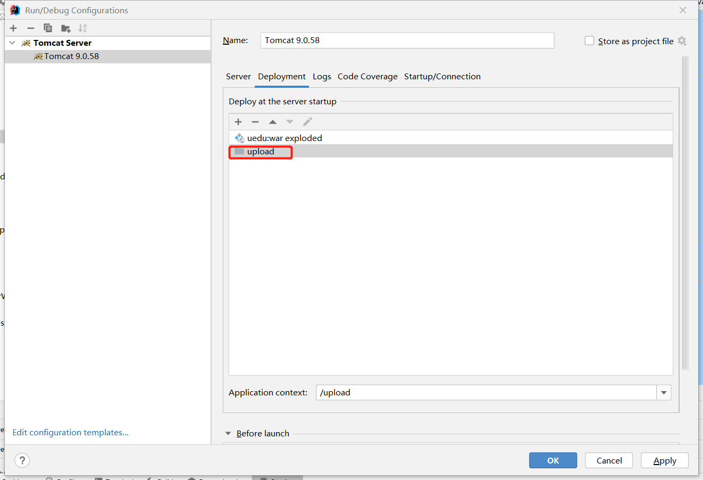Screen dimensions: 703x480
Task: Open project file storage settings gear
Action: pyautogui.click(x=682, y=41)
